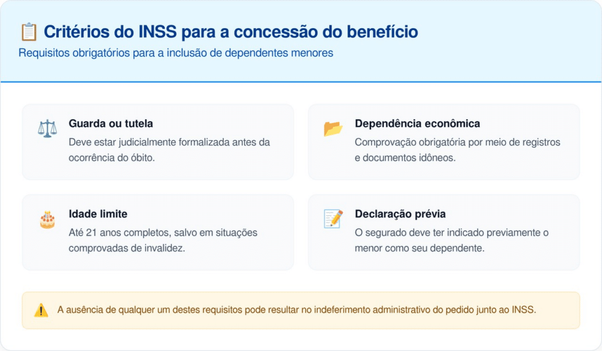Click the 'Até 21 anos completos' description

163,232
